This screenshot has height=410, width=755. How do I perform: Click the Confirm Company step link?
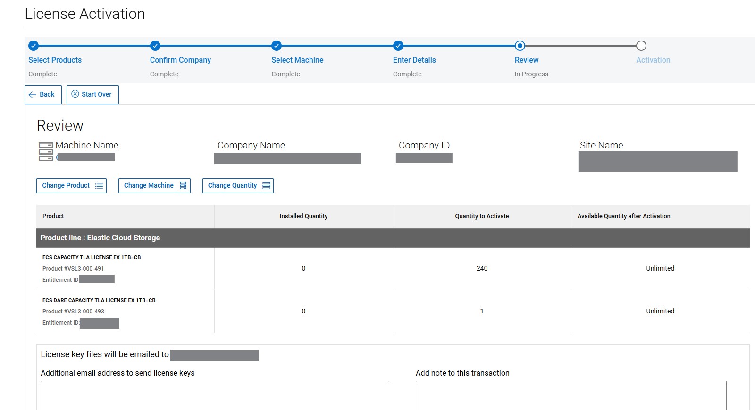point(180,60)
